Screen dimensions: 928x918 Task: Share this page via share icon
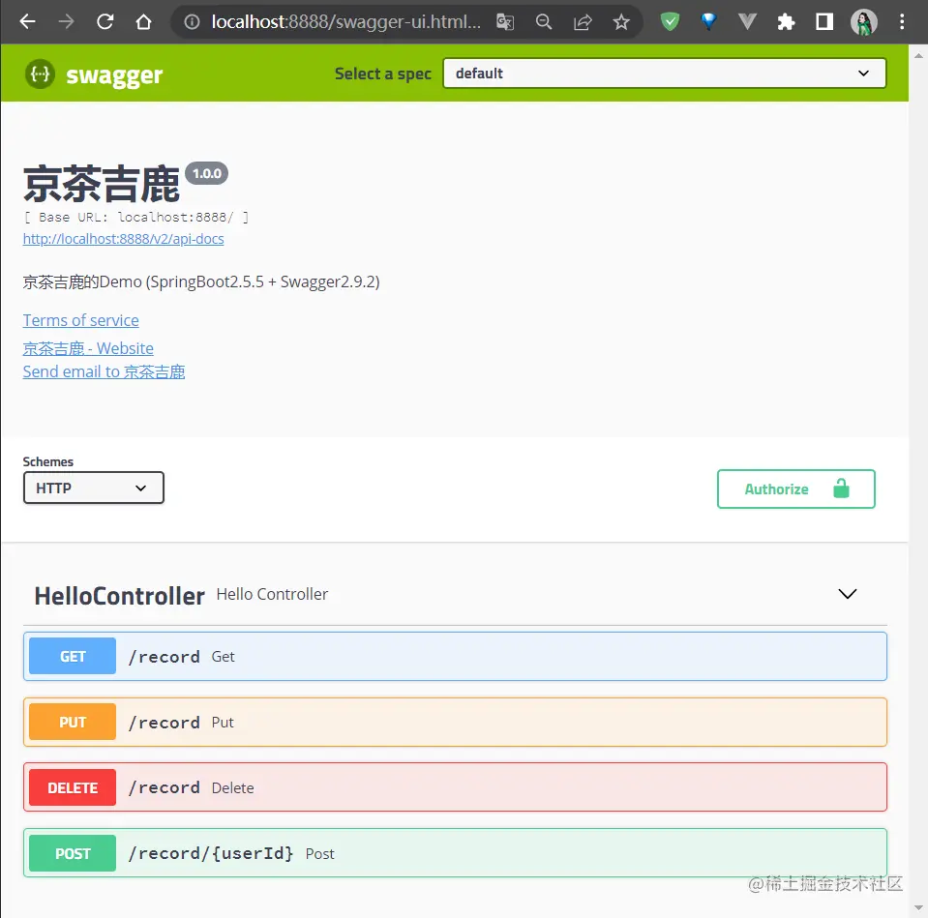coord(583,22)
